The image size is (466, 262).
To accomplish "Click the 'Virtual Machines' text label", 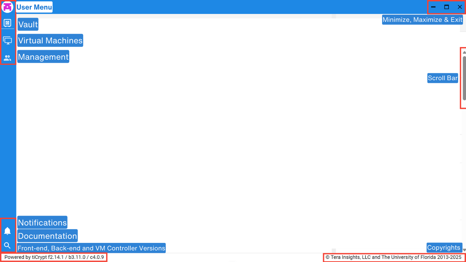I will [x=50, y=41].
